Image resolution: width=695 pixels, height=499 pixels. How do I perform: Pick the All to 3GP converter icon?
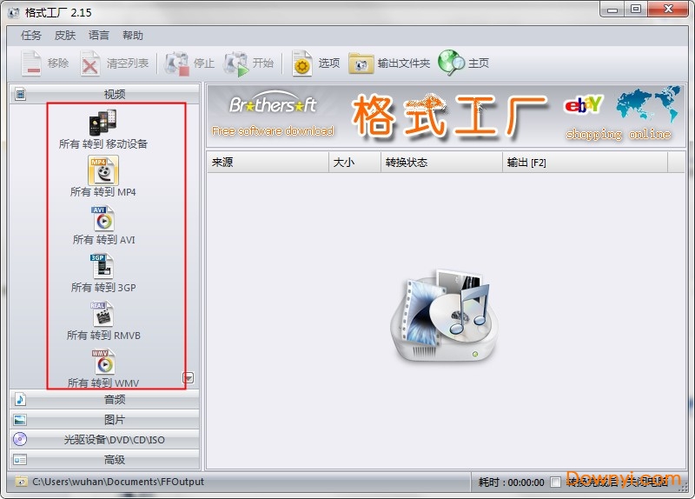tap(103, 267)
